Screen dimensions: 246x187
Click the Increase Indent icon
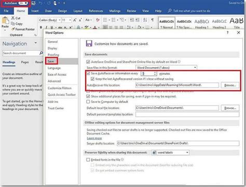coord(138,20)
